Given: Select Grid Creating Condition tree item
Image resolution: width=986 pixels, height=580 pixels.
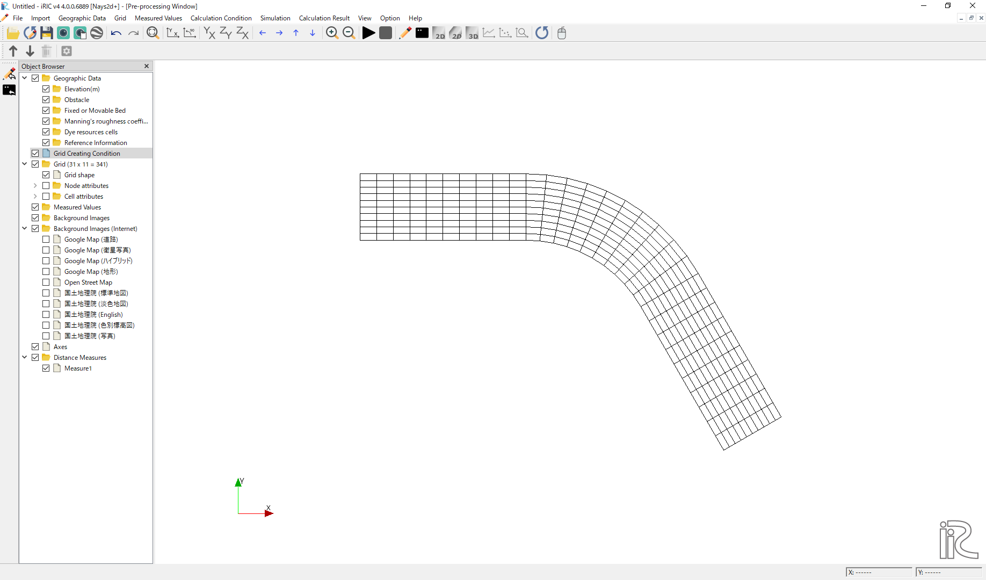Looking at the screenshot, I should tap(87, 154).
